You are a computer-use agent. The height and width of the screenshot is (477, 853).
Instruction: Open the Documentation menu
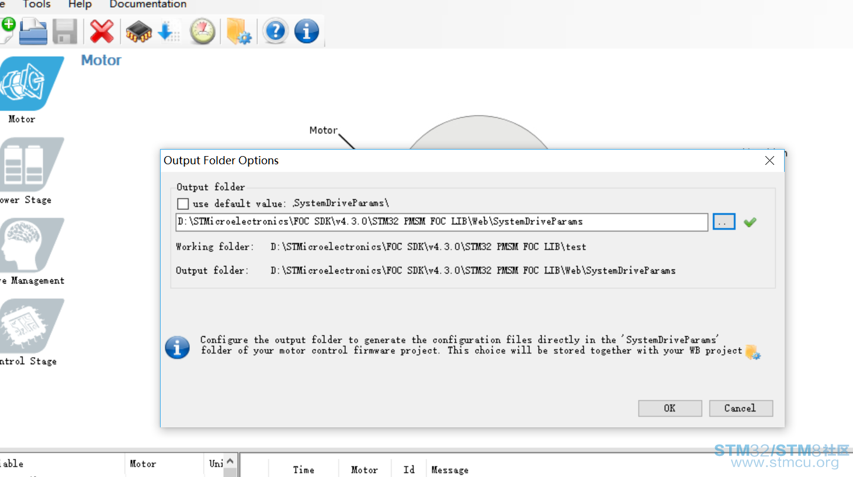[x=148, y=5]
